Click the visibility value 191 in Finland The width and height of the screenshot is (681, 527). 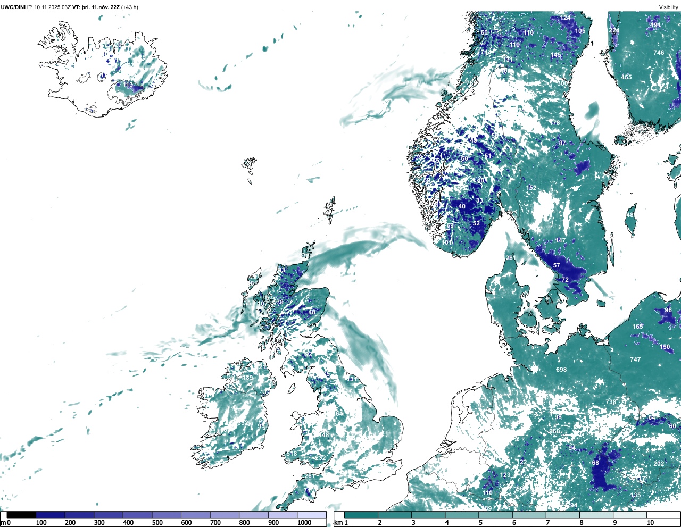pyautogui.click(x=655, y=25)
